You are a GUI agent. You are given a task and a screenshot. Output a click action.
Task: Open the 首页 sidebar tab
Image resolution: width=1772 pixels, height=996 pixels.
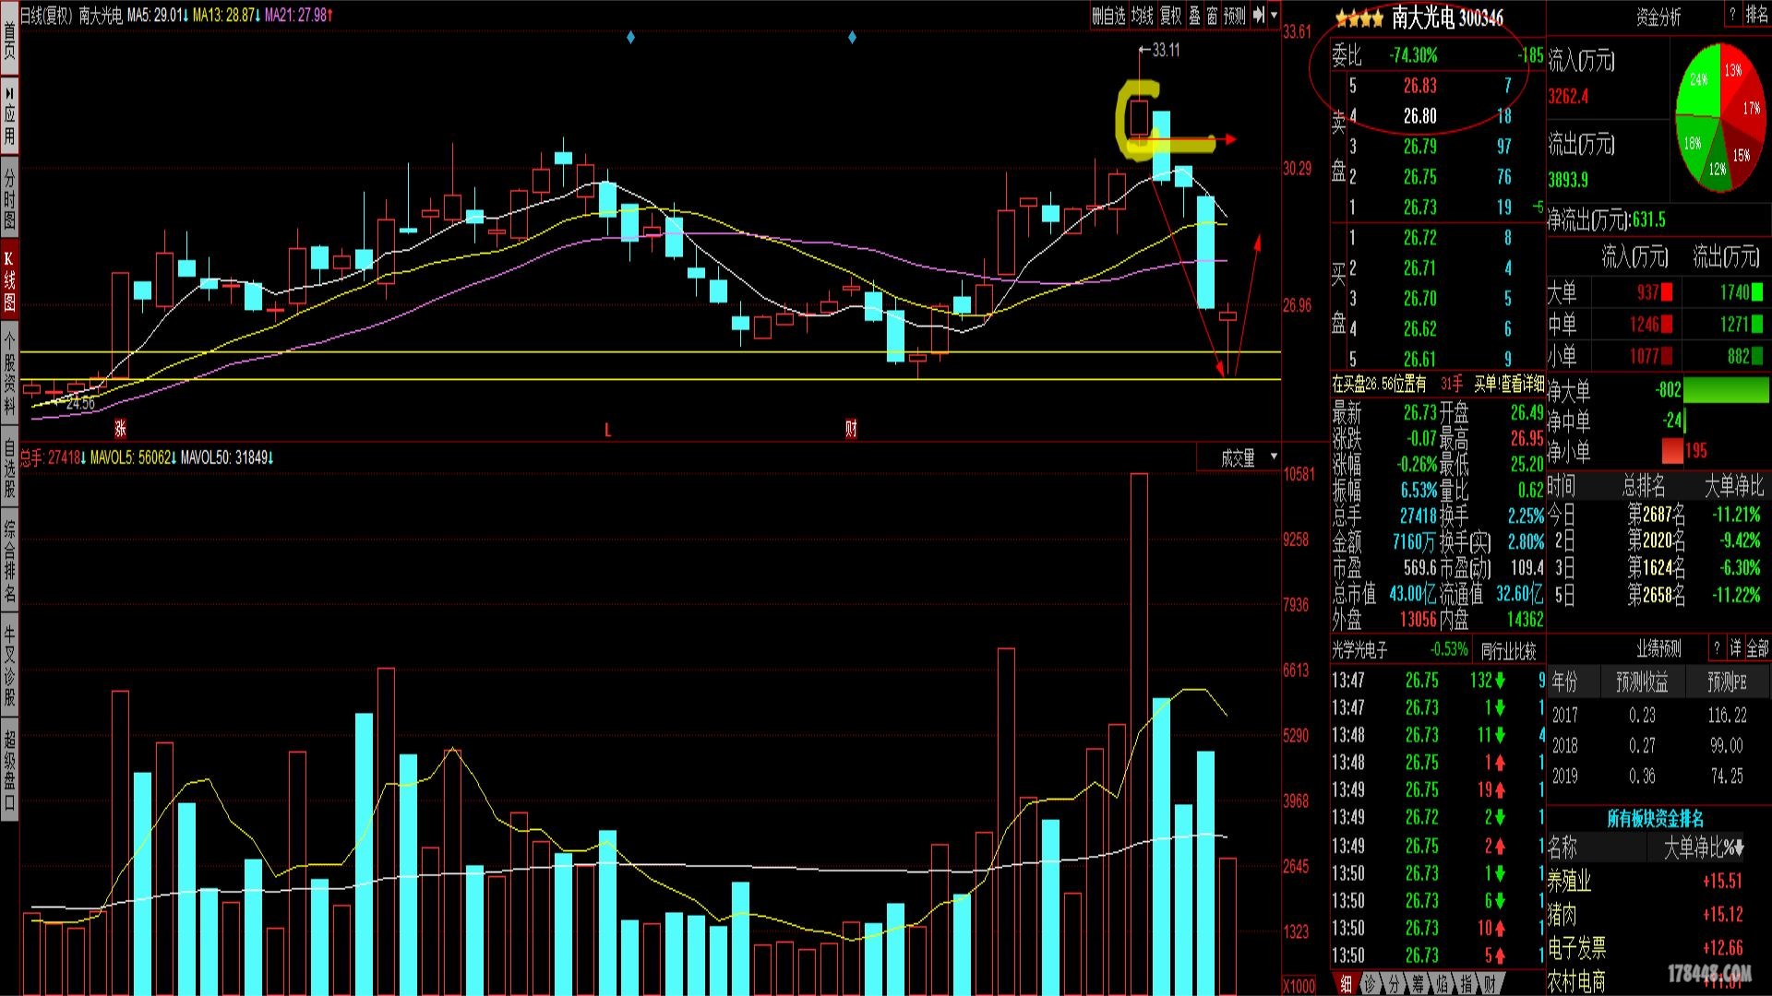tap(9, 39)
